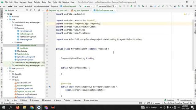Expand the Adapter package
Image resolution: width=196 pixels, height=110 pixels.
point(13,25)
